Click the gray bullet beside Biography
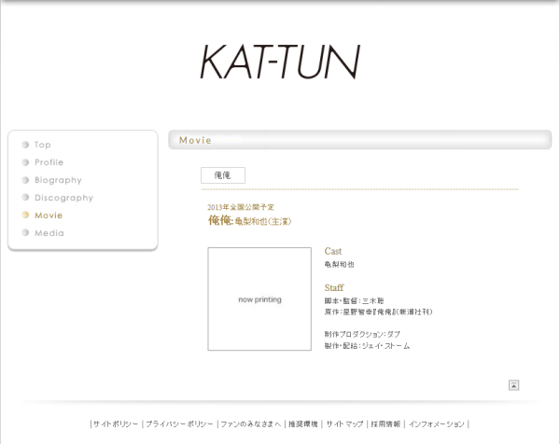 coord(25,180)
